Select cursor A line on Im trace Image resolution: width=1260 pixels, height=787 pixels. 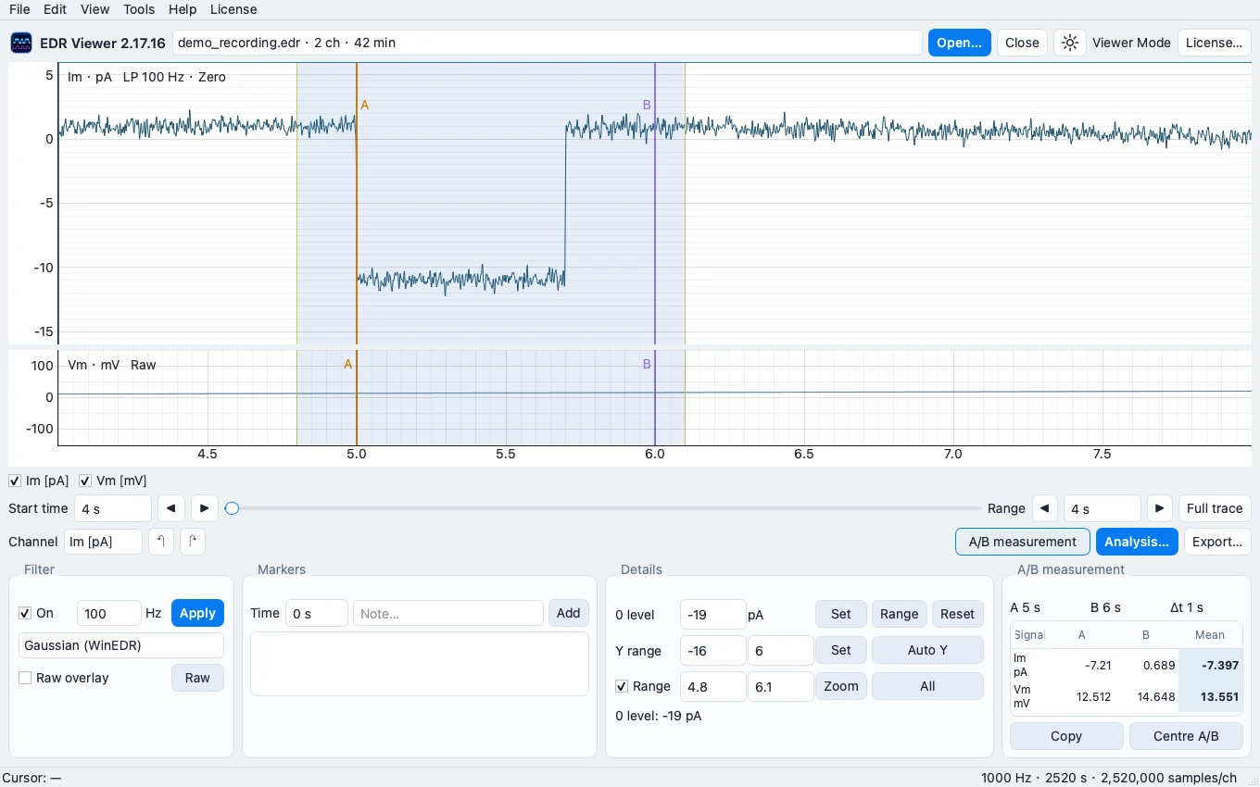[x=357, y=204]
